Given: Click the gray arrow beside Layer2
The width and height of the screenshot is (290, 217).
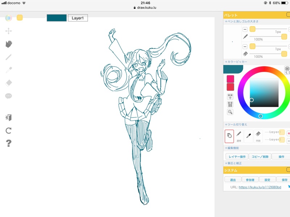Looking at the screenshot, I should pos(289,141).
